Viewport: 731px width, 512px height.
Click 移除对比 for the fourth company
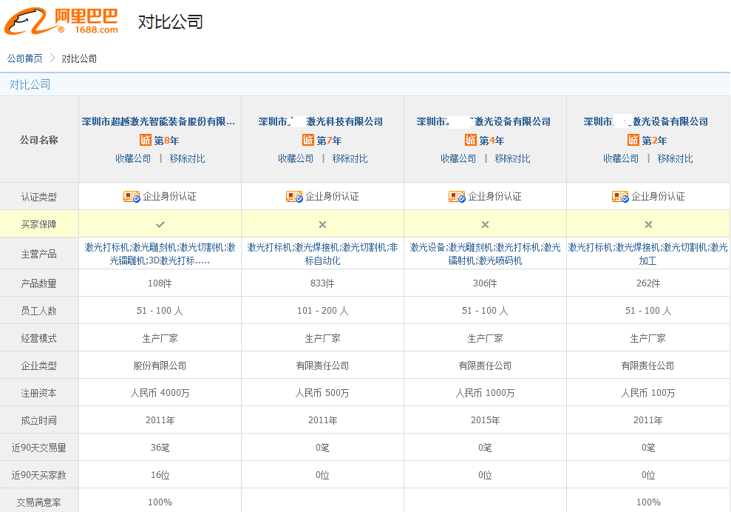coord(674,158)
